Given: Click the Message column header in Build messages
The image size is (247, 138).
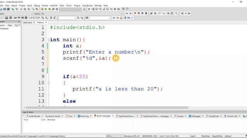Looking at the screenshot, I should click(x=51, y=120).
